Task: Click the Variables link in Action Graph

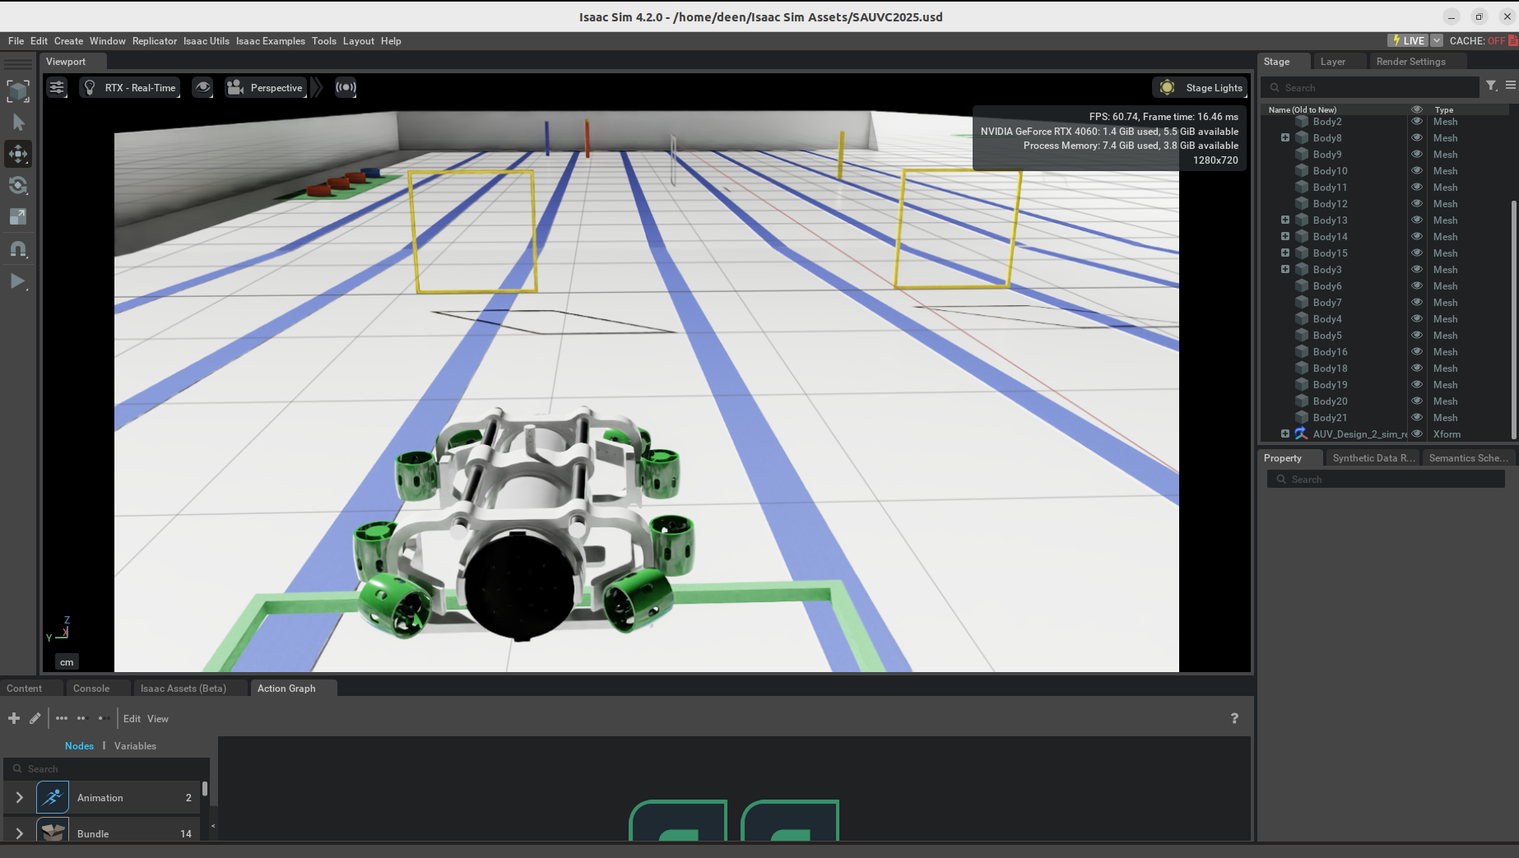Action: (135, 746)
